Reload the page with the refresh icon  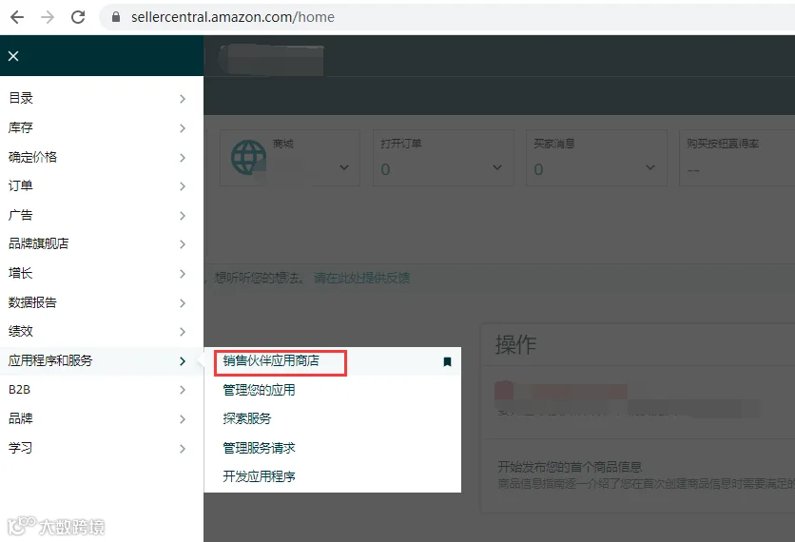(x=78, y=17)
